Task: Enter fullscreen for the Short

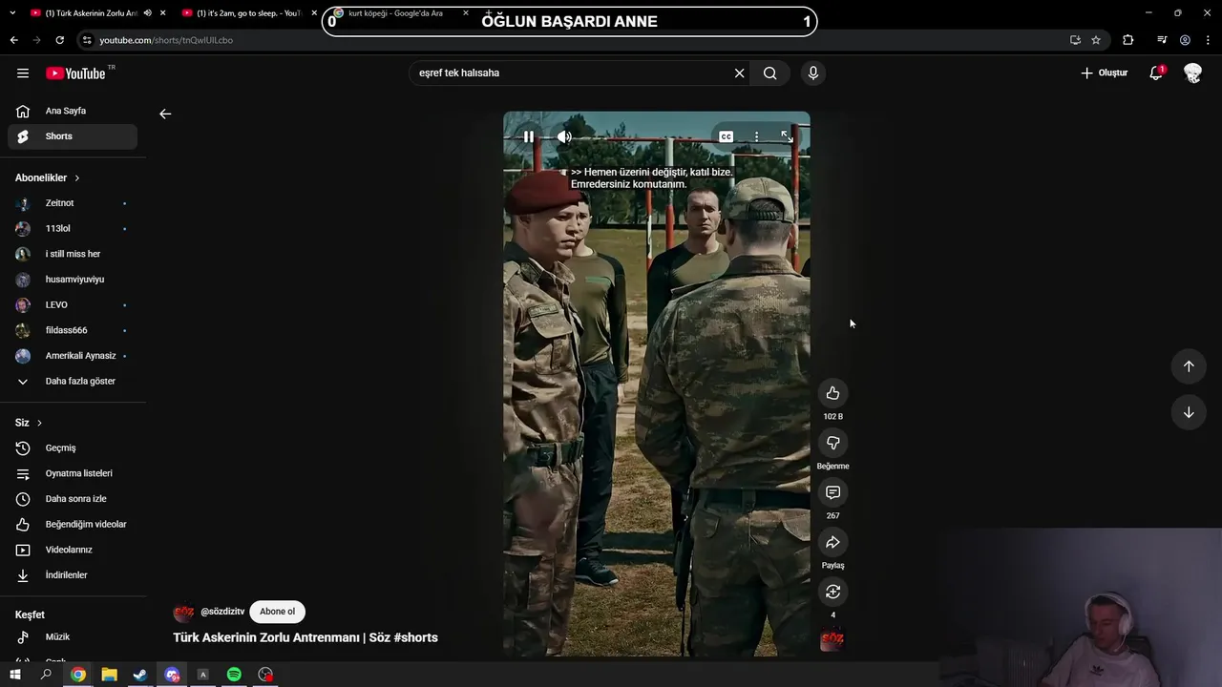Action: [787, 136]
